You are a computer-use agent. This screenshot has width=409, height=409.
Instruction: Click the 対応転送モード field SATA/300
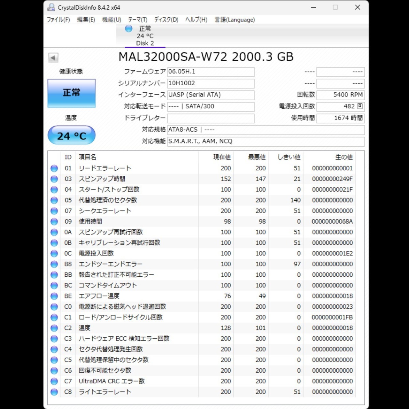[x=211, y=107]
